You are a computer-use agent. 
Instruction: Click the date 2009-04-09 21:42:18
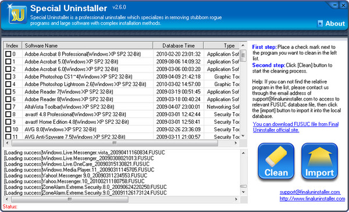pyautogui.click(x=179, y=77)
